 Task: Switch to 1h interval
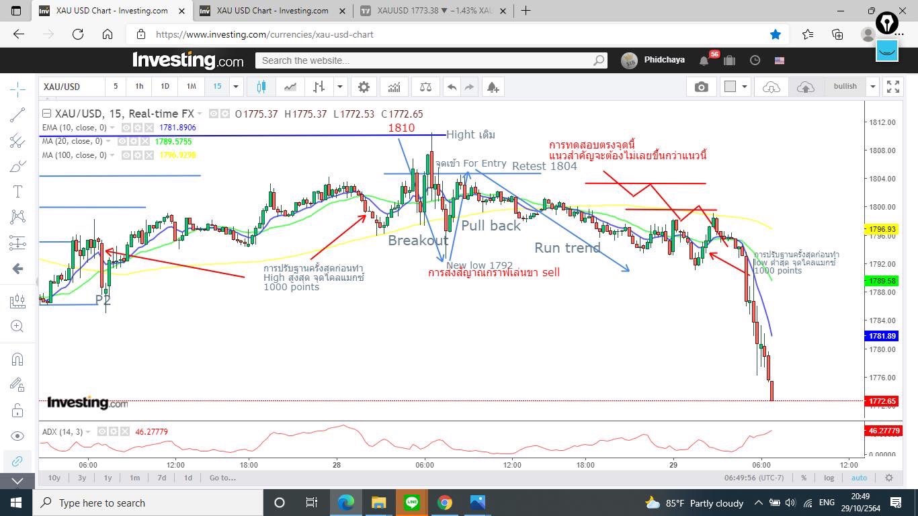coord(139,87)
